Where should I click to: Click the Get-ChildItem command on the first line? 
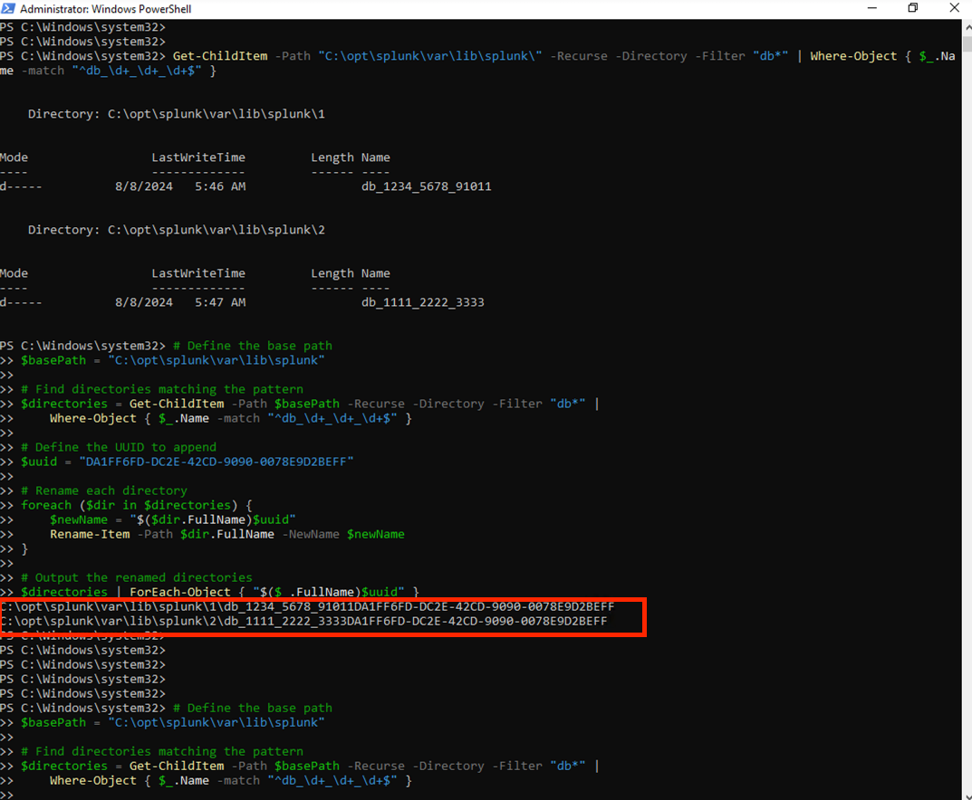click(x=223, y=55)
